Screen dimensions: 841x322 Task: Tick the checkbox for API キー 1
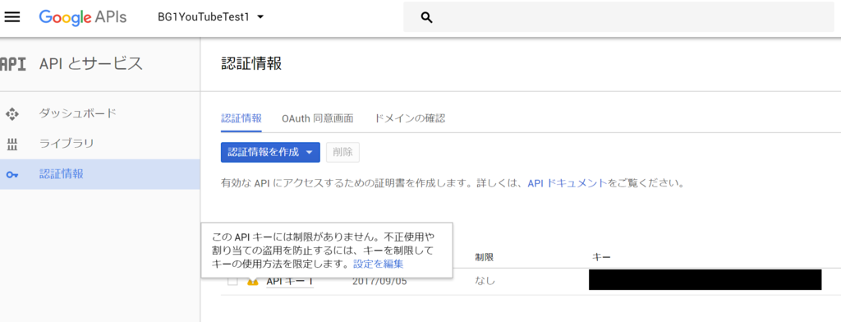click(x=232, y=282)
